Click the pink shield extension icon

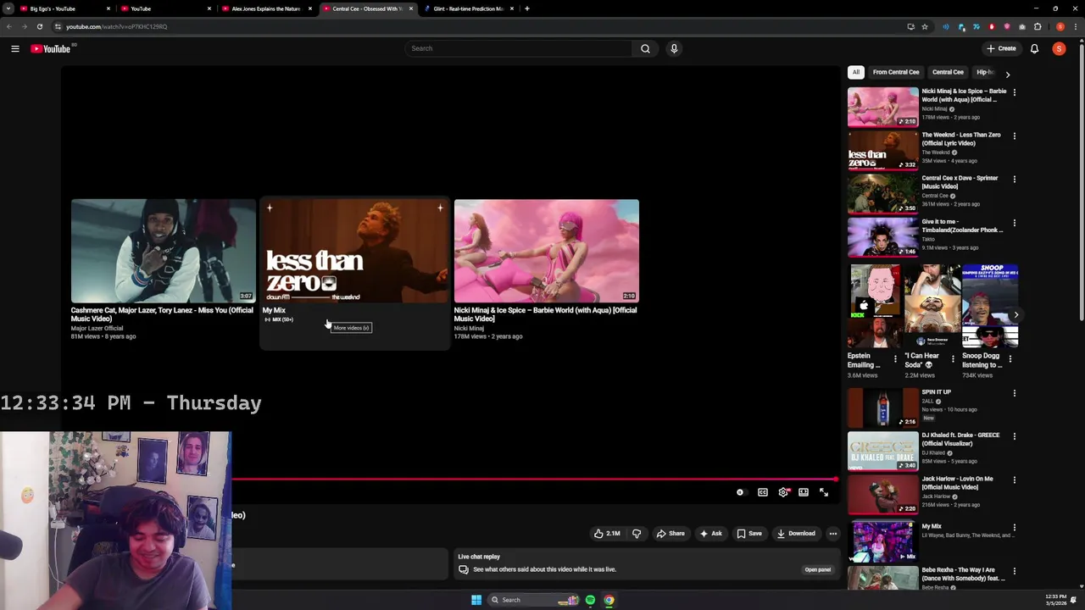[1007, 26]
